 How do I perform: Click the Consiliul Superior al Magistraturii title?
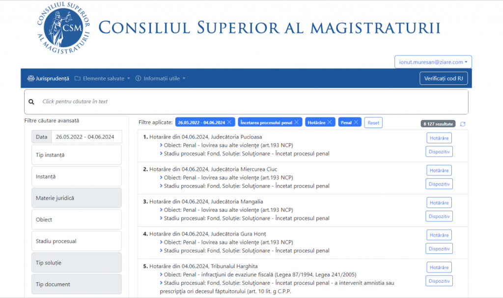click(270, 27)
